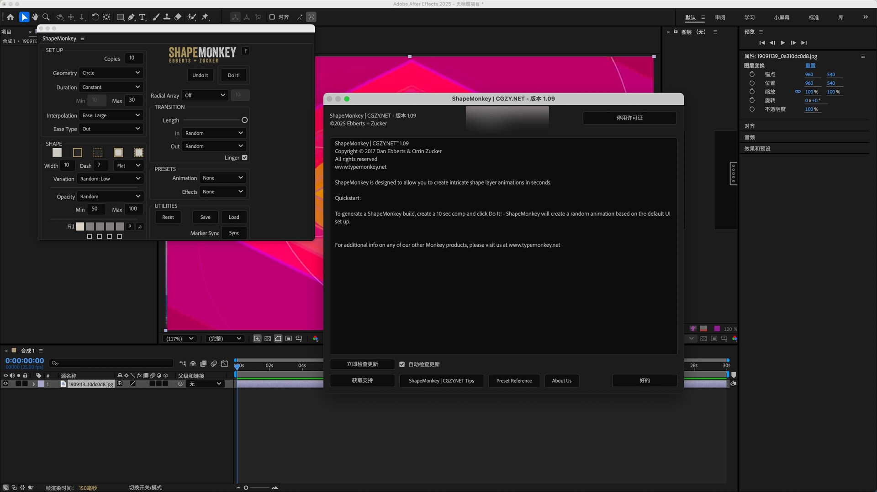This screenshot has height=492, width=877.
Task: Switch to the 学习 workspace tab
Action: [750, 17]
